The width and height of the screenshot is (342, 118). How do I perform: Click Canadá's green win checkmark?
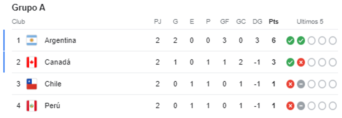click(x=290, y=62)
